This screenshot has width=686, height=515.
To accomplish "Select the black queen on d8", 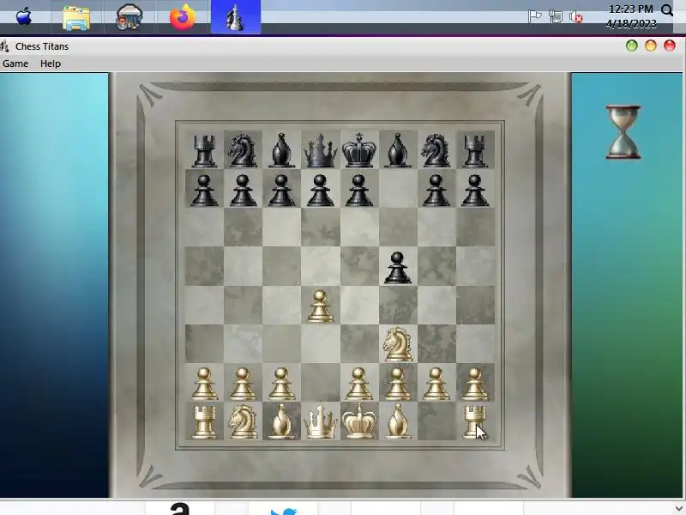I will pos(320,150).
